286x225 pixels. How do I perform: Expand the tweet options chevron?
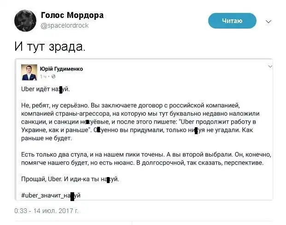pyautogui.click(x=269, y=21)
